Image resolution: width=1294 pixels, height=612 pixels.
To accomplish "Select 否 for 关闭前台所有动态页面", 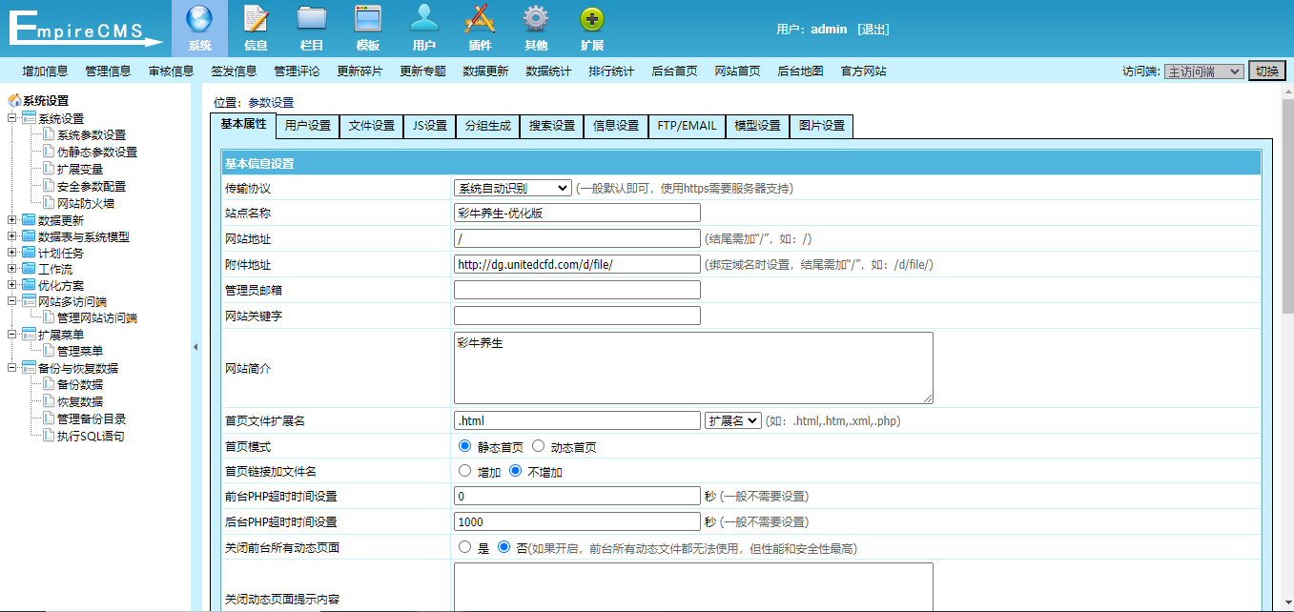I will coord(503,547).
